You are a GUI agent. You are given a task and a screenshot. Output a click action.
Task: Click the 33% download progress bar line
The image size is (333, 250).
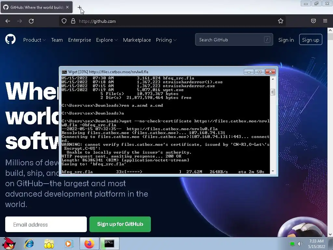(x=163, y=172)
